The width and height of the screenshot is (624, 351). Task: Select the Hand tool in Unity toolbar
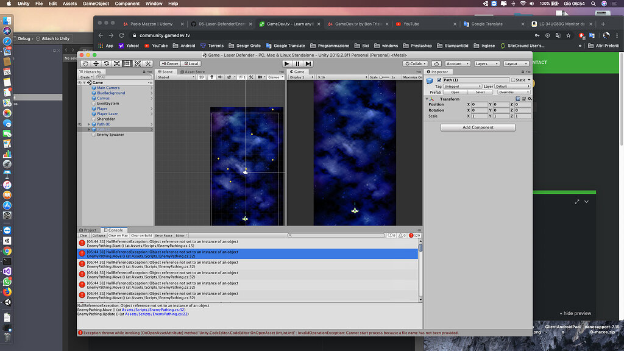86,63
